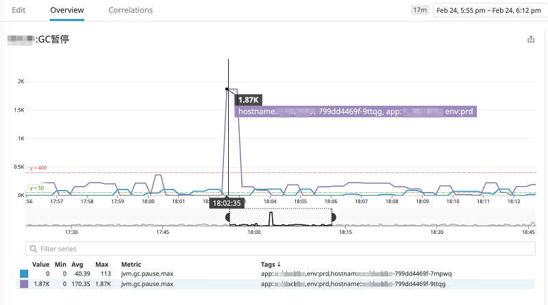The image size is (548, 305).
Task: Click the magnifier icon in Filter series
Action: (32, 249)
